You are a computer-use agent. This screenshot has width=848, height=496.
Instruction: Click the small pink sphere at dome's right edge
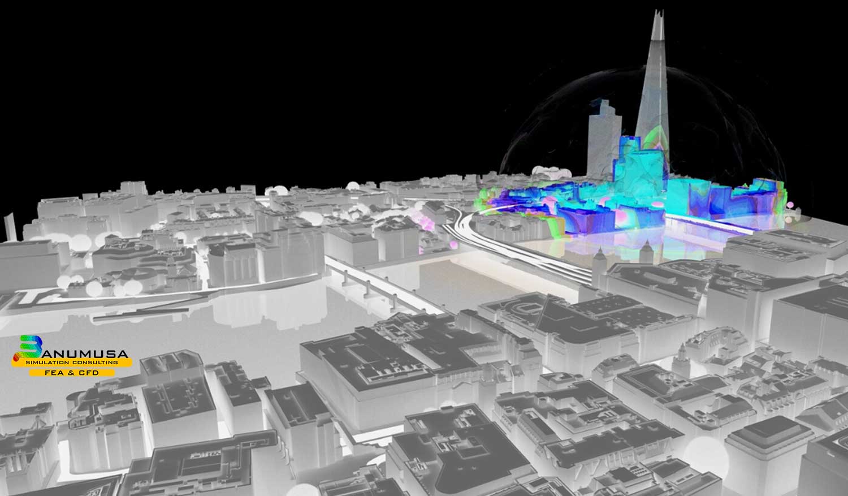790,204
